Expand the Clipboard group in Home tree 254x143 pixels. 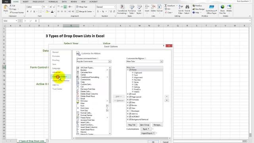(133, 73)
